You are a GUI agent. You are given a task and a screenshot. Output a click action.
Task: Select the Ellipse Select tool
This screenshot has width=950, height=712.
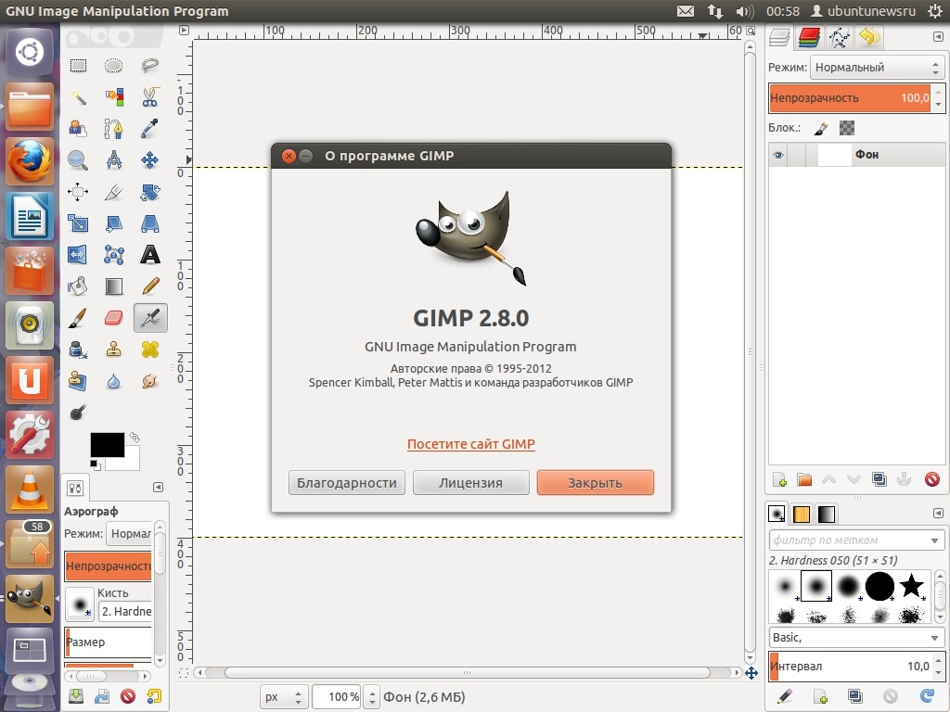[x=114, y=66]
